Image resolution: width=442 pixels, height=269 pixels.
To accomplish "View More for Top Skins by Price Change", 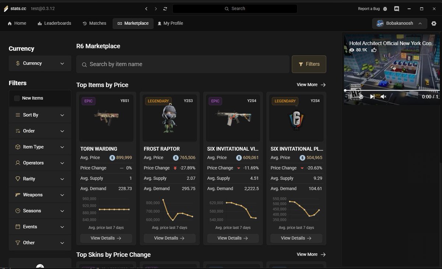I will click(x=311, y=254).
